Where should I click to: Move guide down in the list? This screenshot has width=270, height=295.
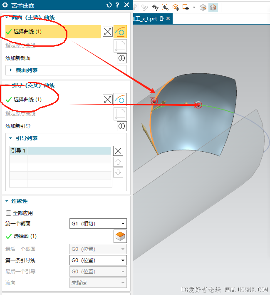coord(118,172)
